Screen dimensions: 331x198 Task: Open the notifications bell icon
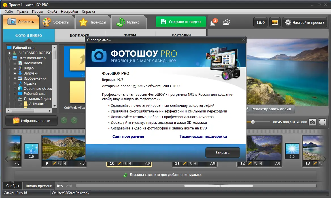(213, 23)
